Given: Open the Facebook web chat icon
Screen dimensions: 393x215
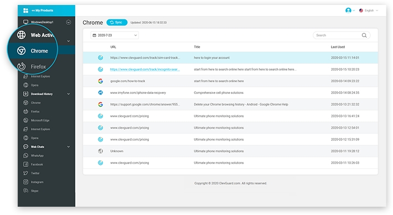Looking at the screenshot, I should tap(25, 164).
